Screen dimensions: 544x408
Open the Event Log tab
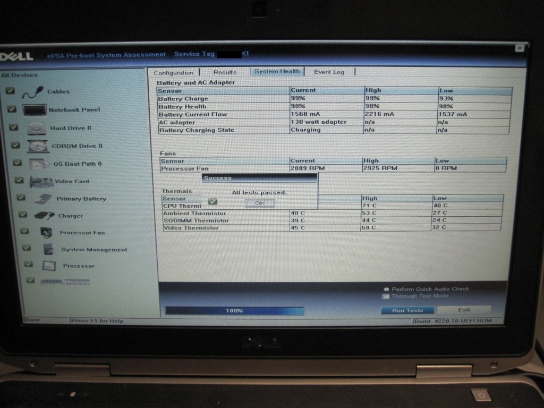click(329, 72)
